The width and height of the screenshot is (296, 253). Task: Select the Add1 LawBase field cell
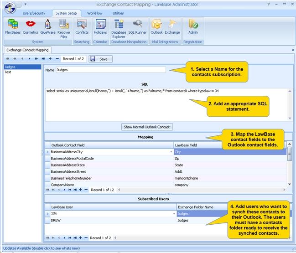pyautogui.click(x=230, y=172)
